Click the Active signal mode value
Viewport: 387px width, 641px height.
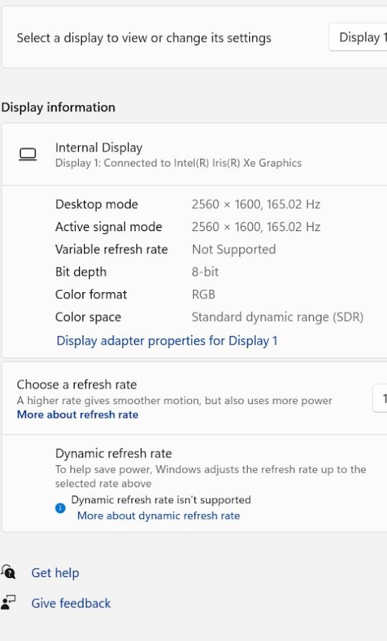256,227
